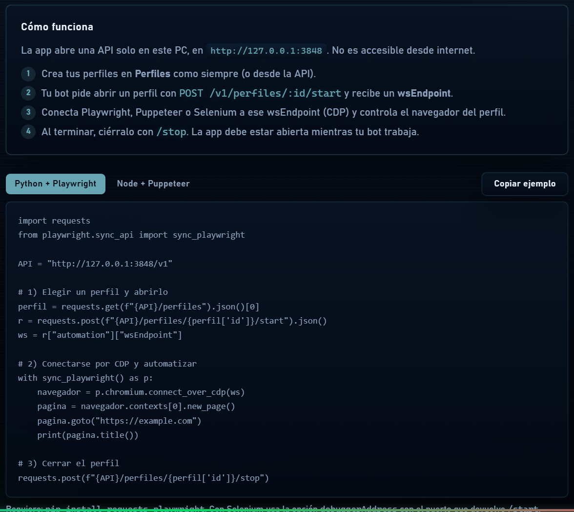This screenshot has height=512, width=574.
Task: Click the "from playwright.sync_api import sync_playwright" line
Action: (131, 235)
